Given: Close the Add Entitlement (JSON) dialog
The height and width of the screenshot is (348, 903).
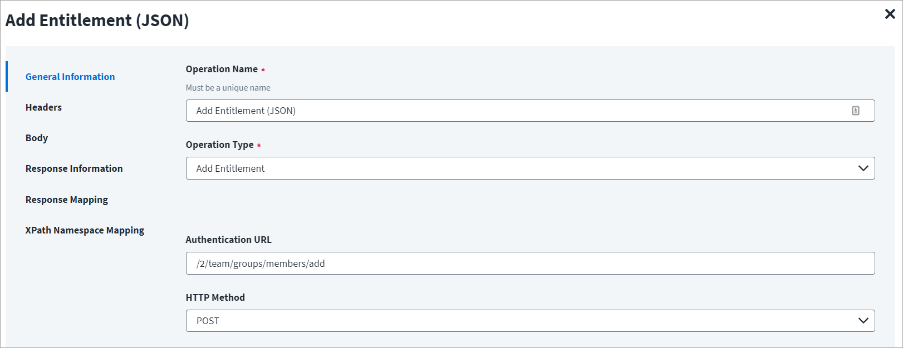Looking at the screenshot, I should (890, 14).
